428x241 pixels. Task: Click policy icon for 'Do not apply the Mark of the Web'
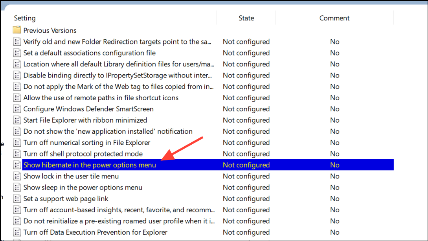(x=17, y=86)
